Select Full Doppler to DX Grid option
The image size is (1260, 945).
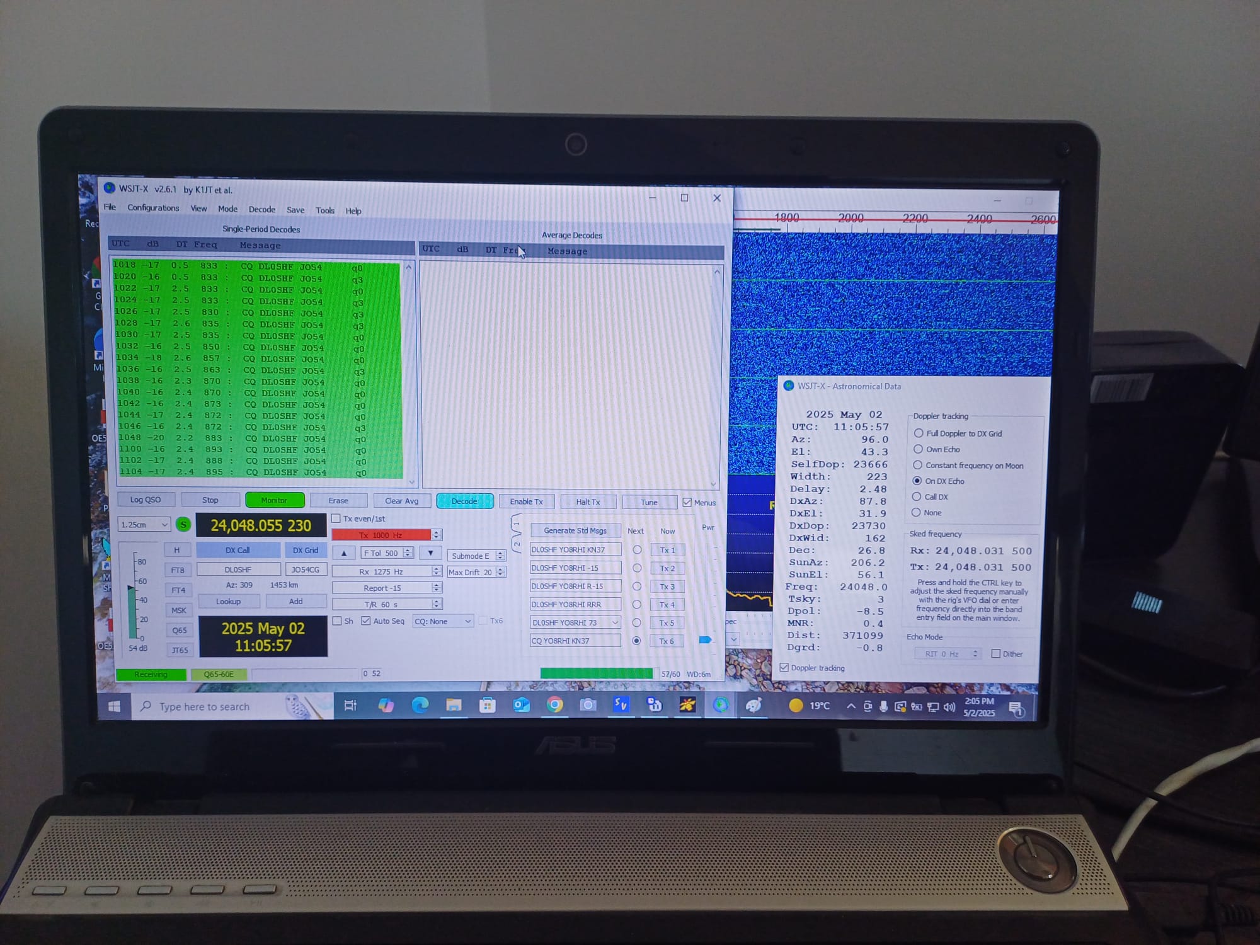pos(919,433)
